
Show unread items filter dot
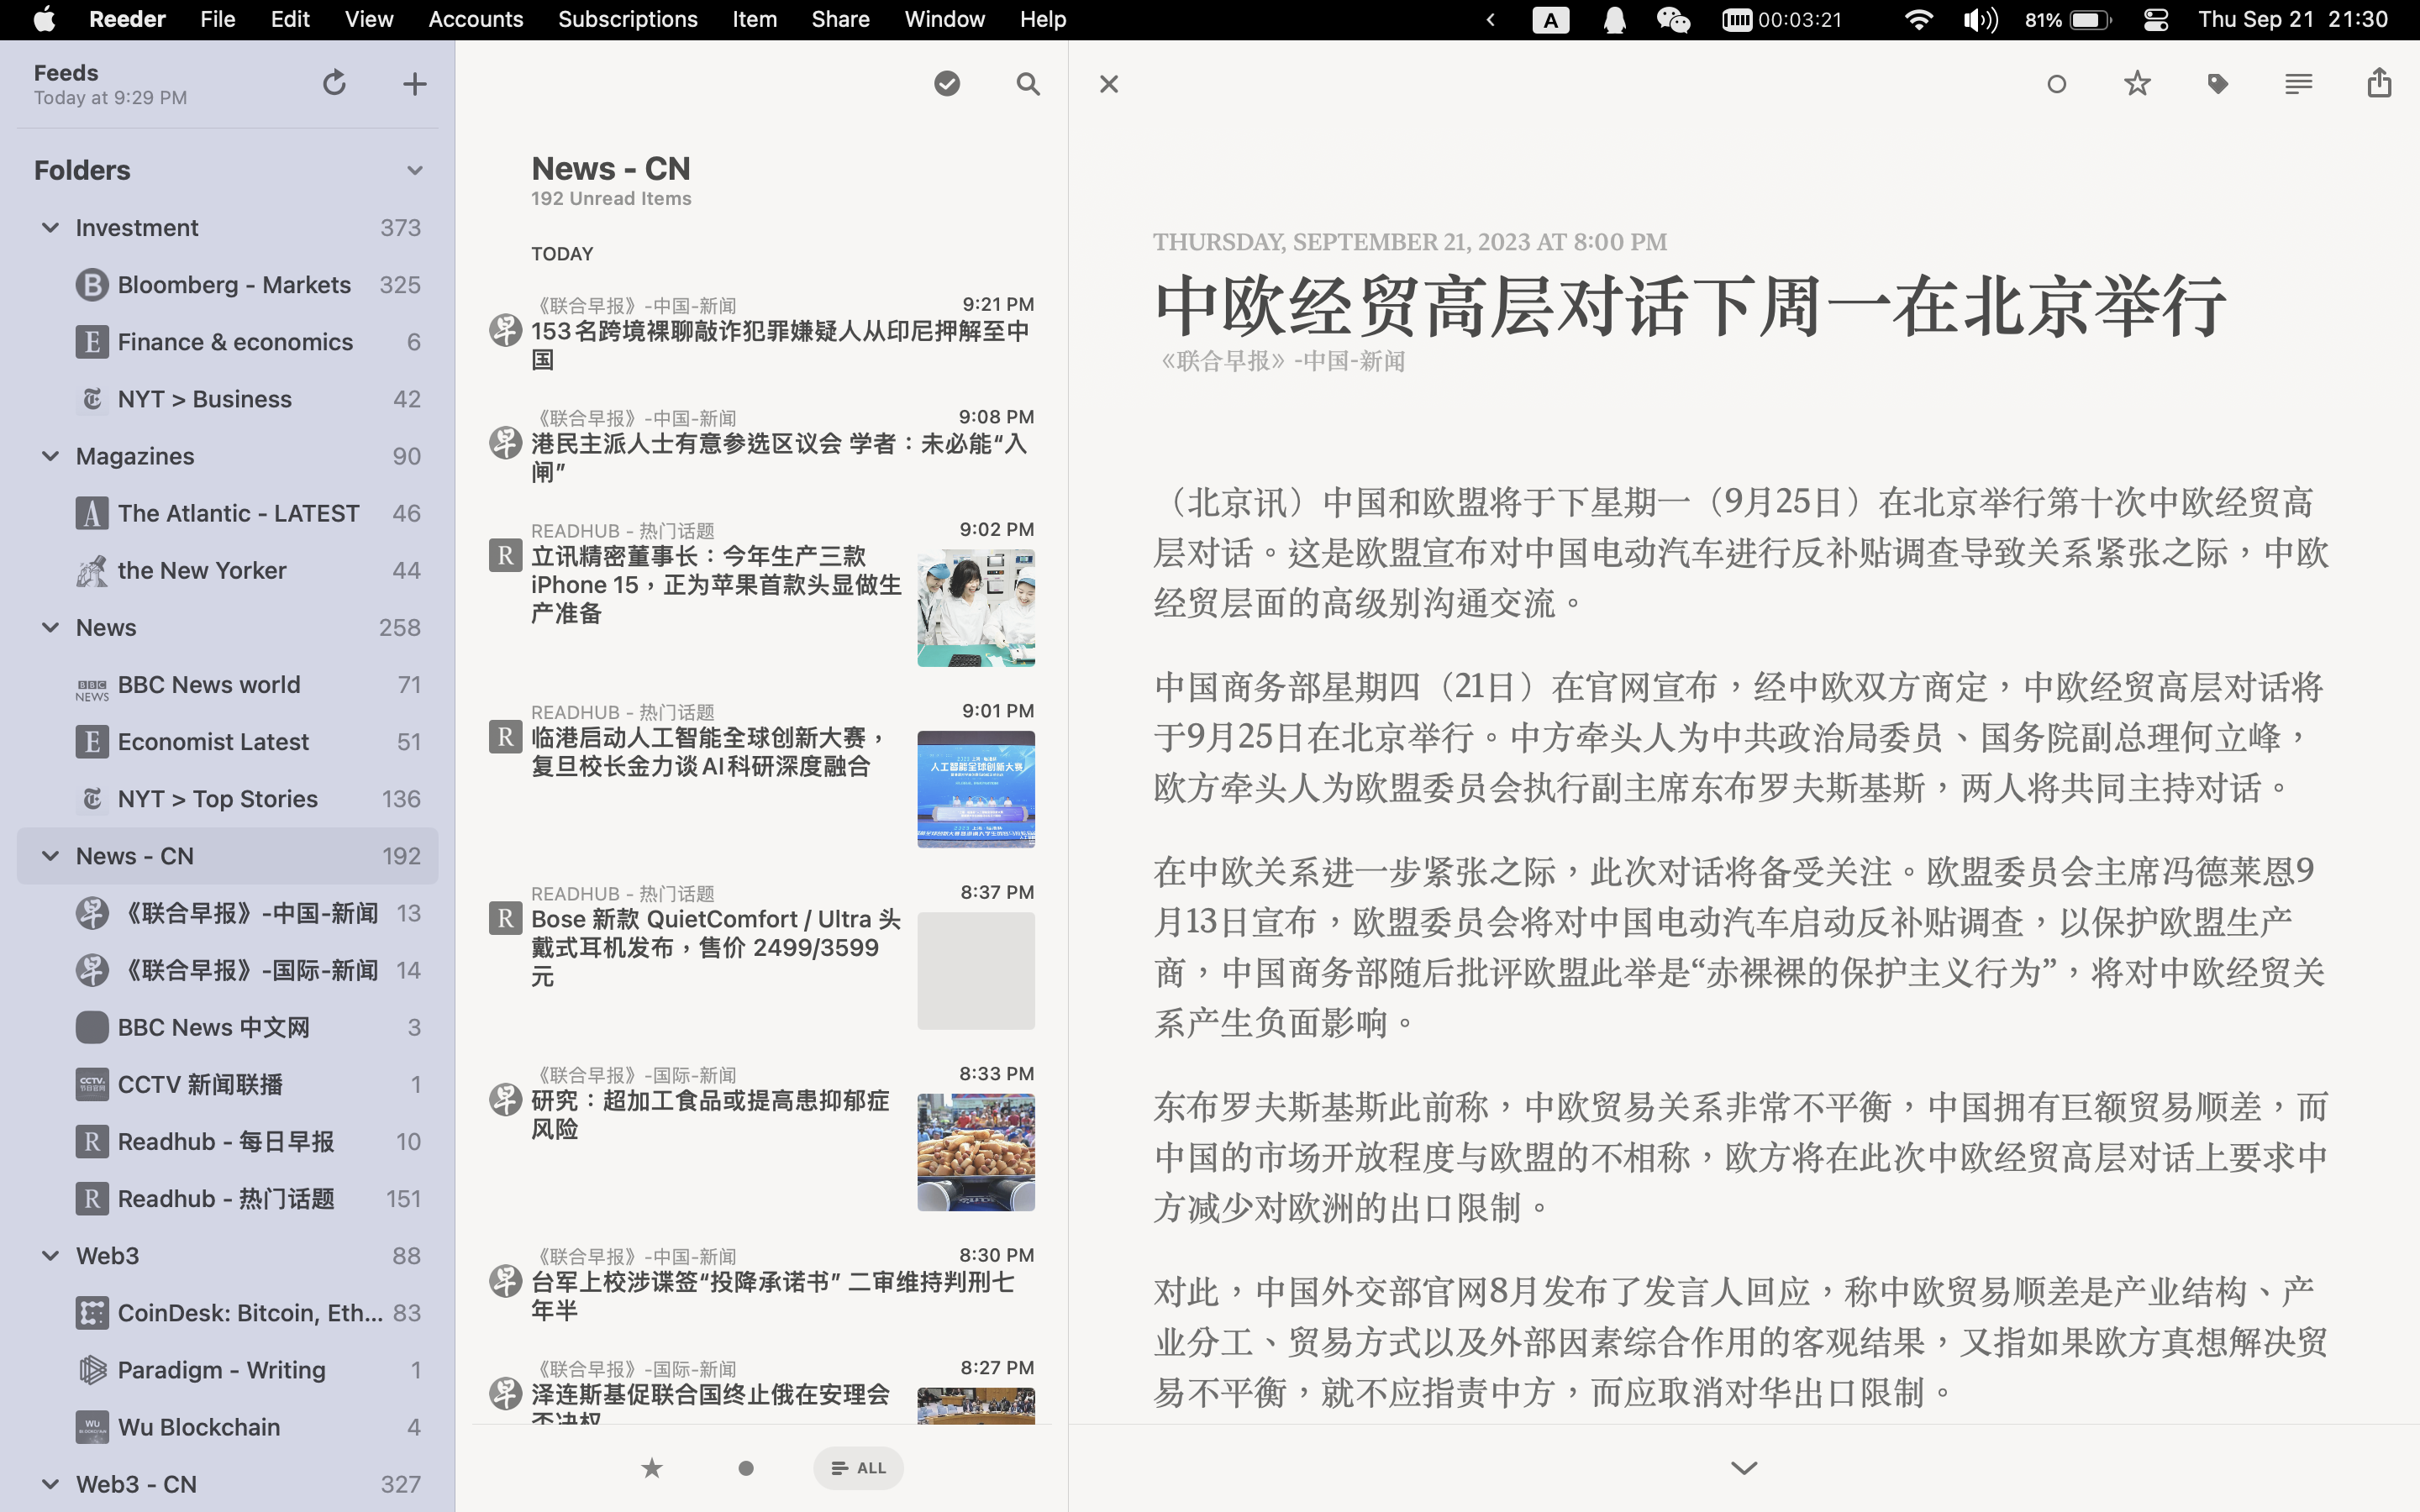746,1468
